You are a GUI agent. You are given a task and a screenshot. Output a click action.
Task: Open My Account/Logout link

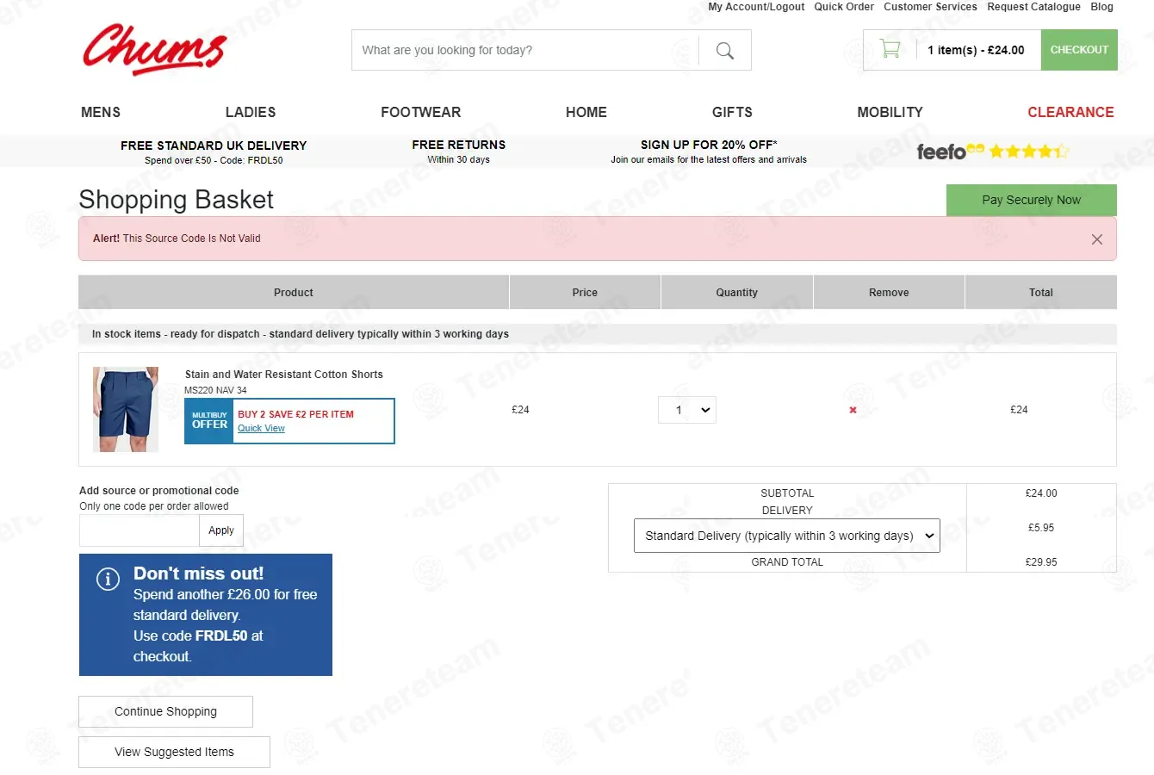click(756, 7)
